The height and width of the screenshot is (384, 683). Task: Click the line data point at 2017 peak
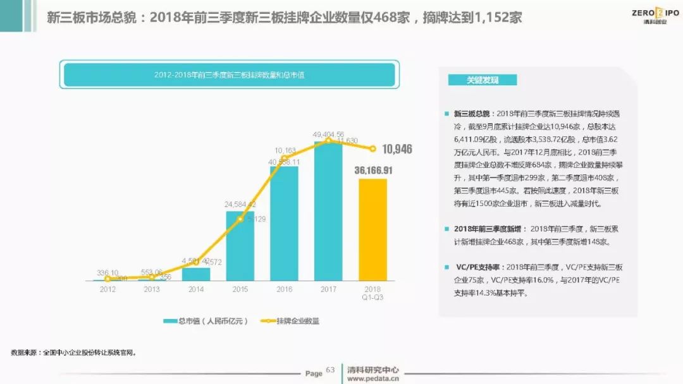328,140
